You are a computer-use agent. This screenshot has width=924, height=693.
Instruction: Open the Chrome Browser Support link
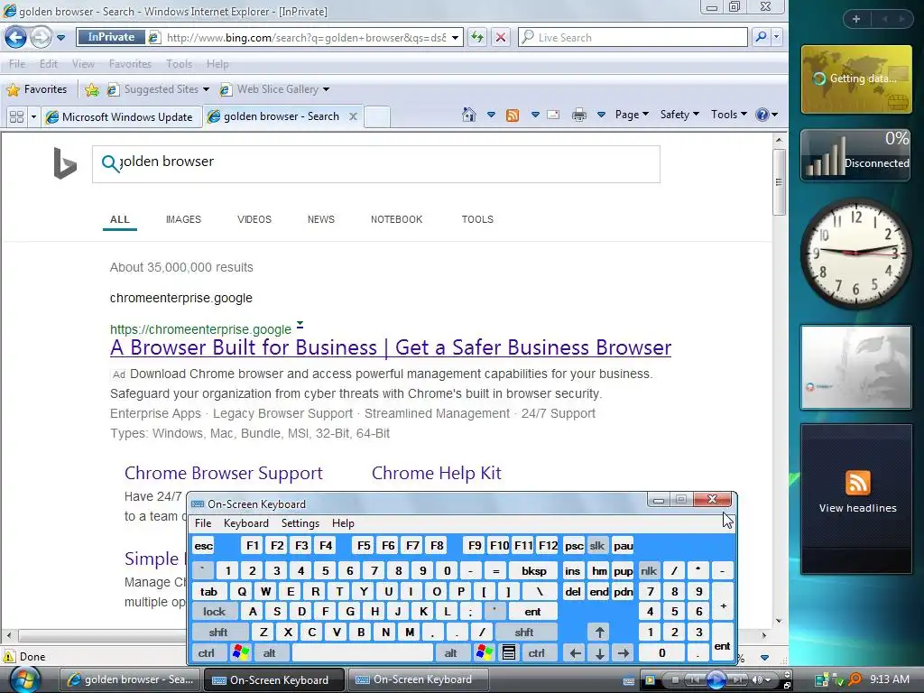tap(224, 473)
